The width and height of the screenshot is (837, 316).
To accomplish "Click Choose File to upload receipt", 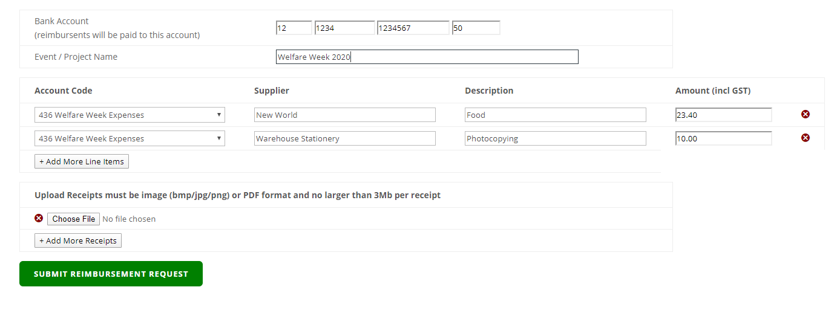I will coord(74,219).
